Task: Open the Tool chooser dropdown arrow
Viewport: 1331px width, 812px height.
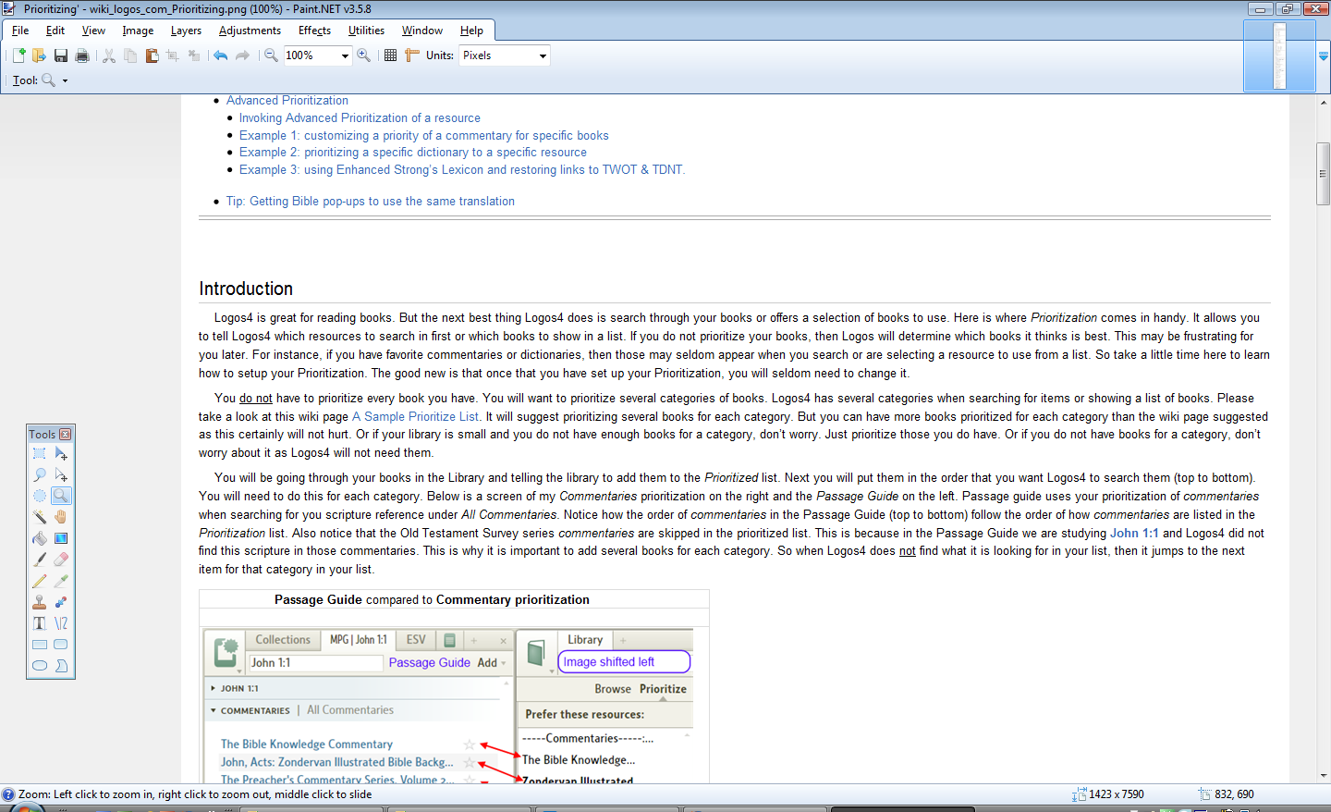Action: [x=65, y=81]
